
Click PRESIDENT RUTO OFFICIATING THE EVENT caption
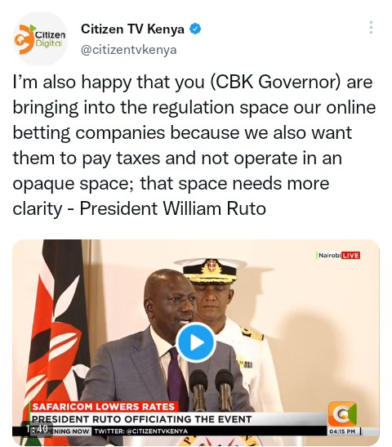coord(141,419)
